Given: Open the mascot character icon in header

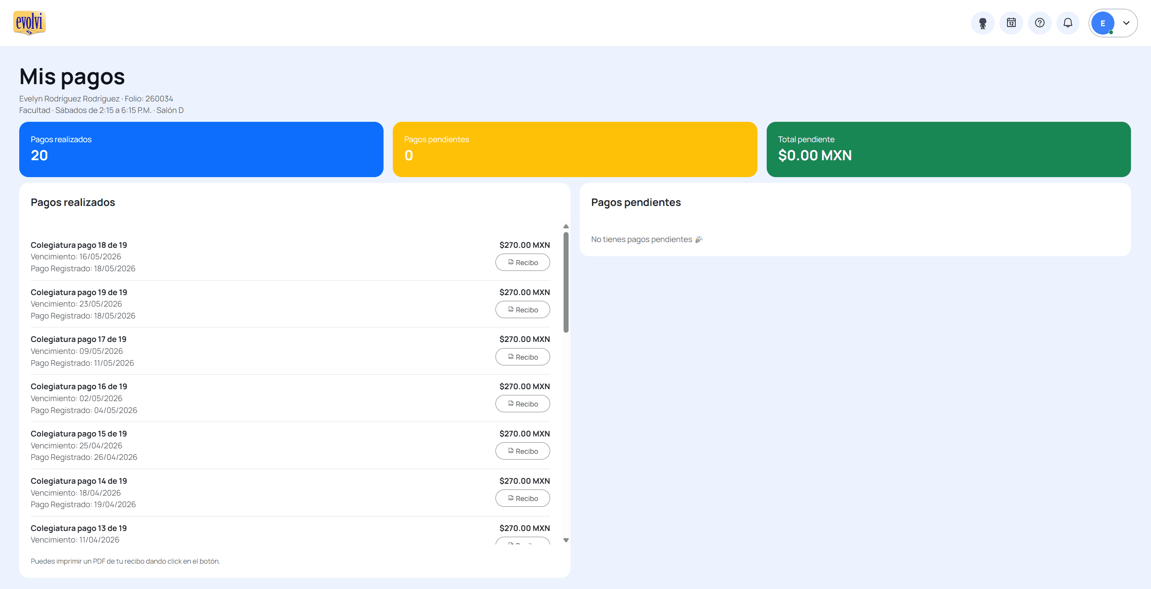Looking at the screenshot, I should (x=983, y=23).
